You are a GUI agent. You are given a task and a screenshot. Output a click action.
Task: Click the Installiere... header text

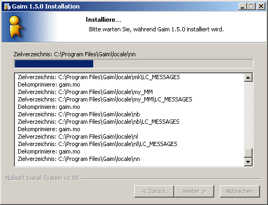(x=103, y=20)
